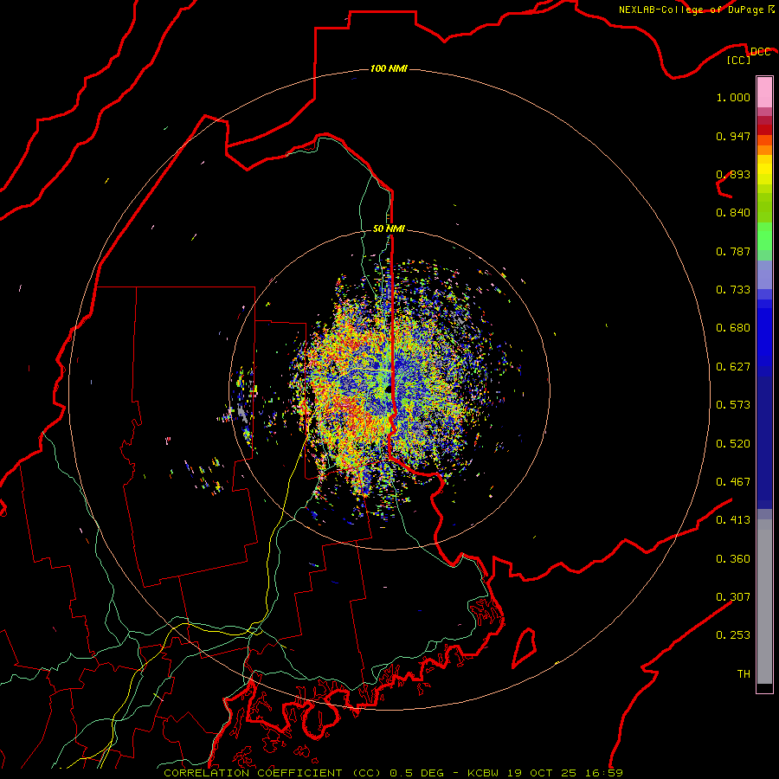
Task: Click the 0.947 legend value
Action: tap(733, 136)
